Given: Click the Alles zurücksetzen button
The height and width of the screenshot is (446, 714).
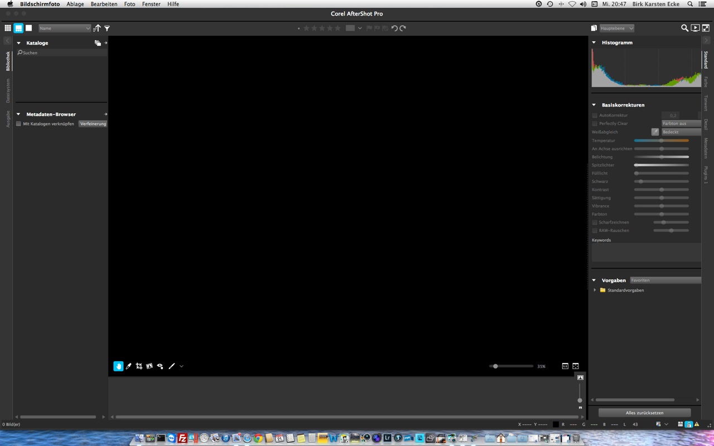Looking at the screenshot, I should coord(645,413).
